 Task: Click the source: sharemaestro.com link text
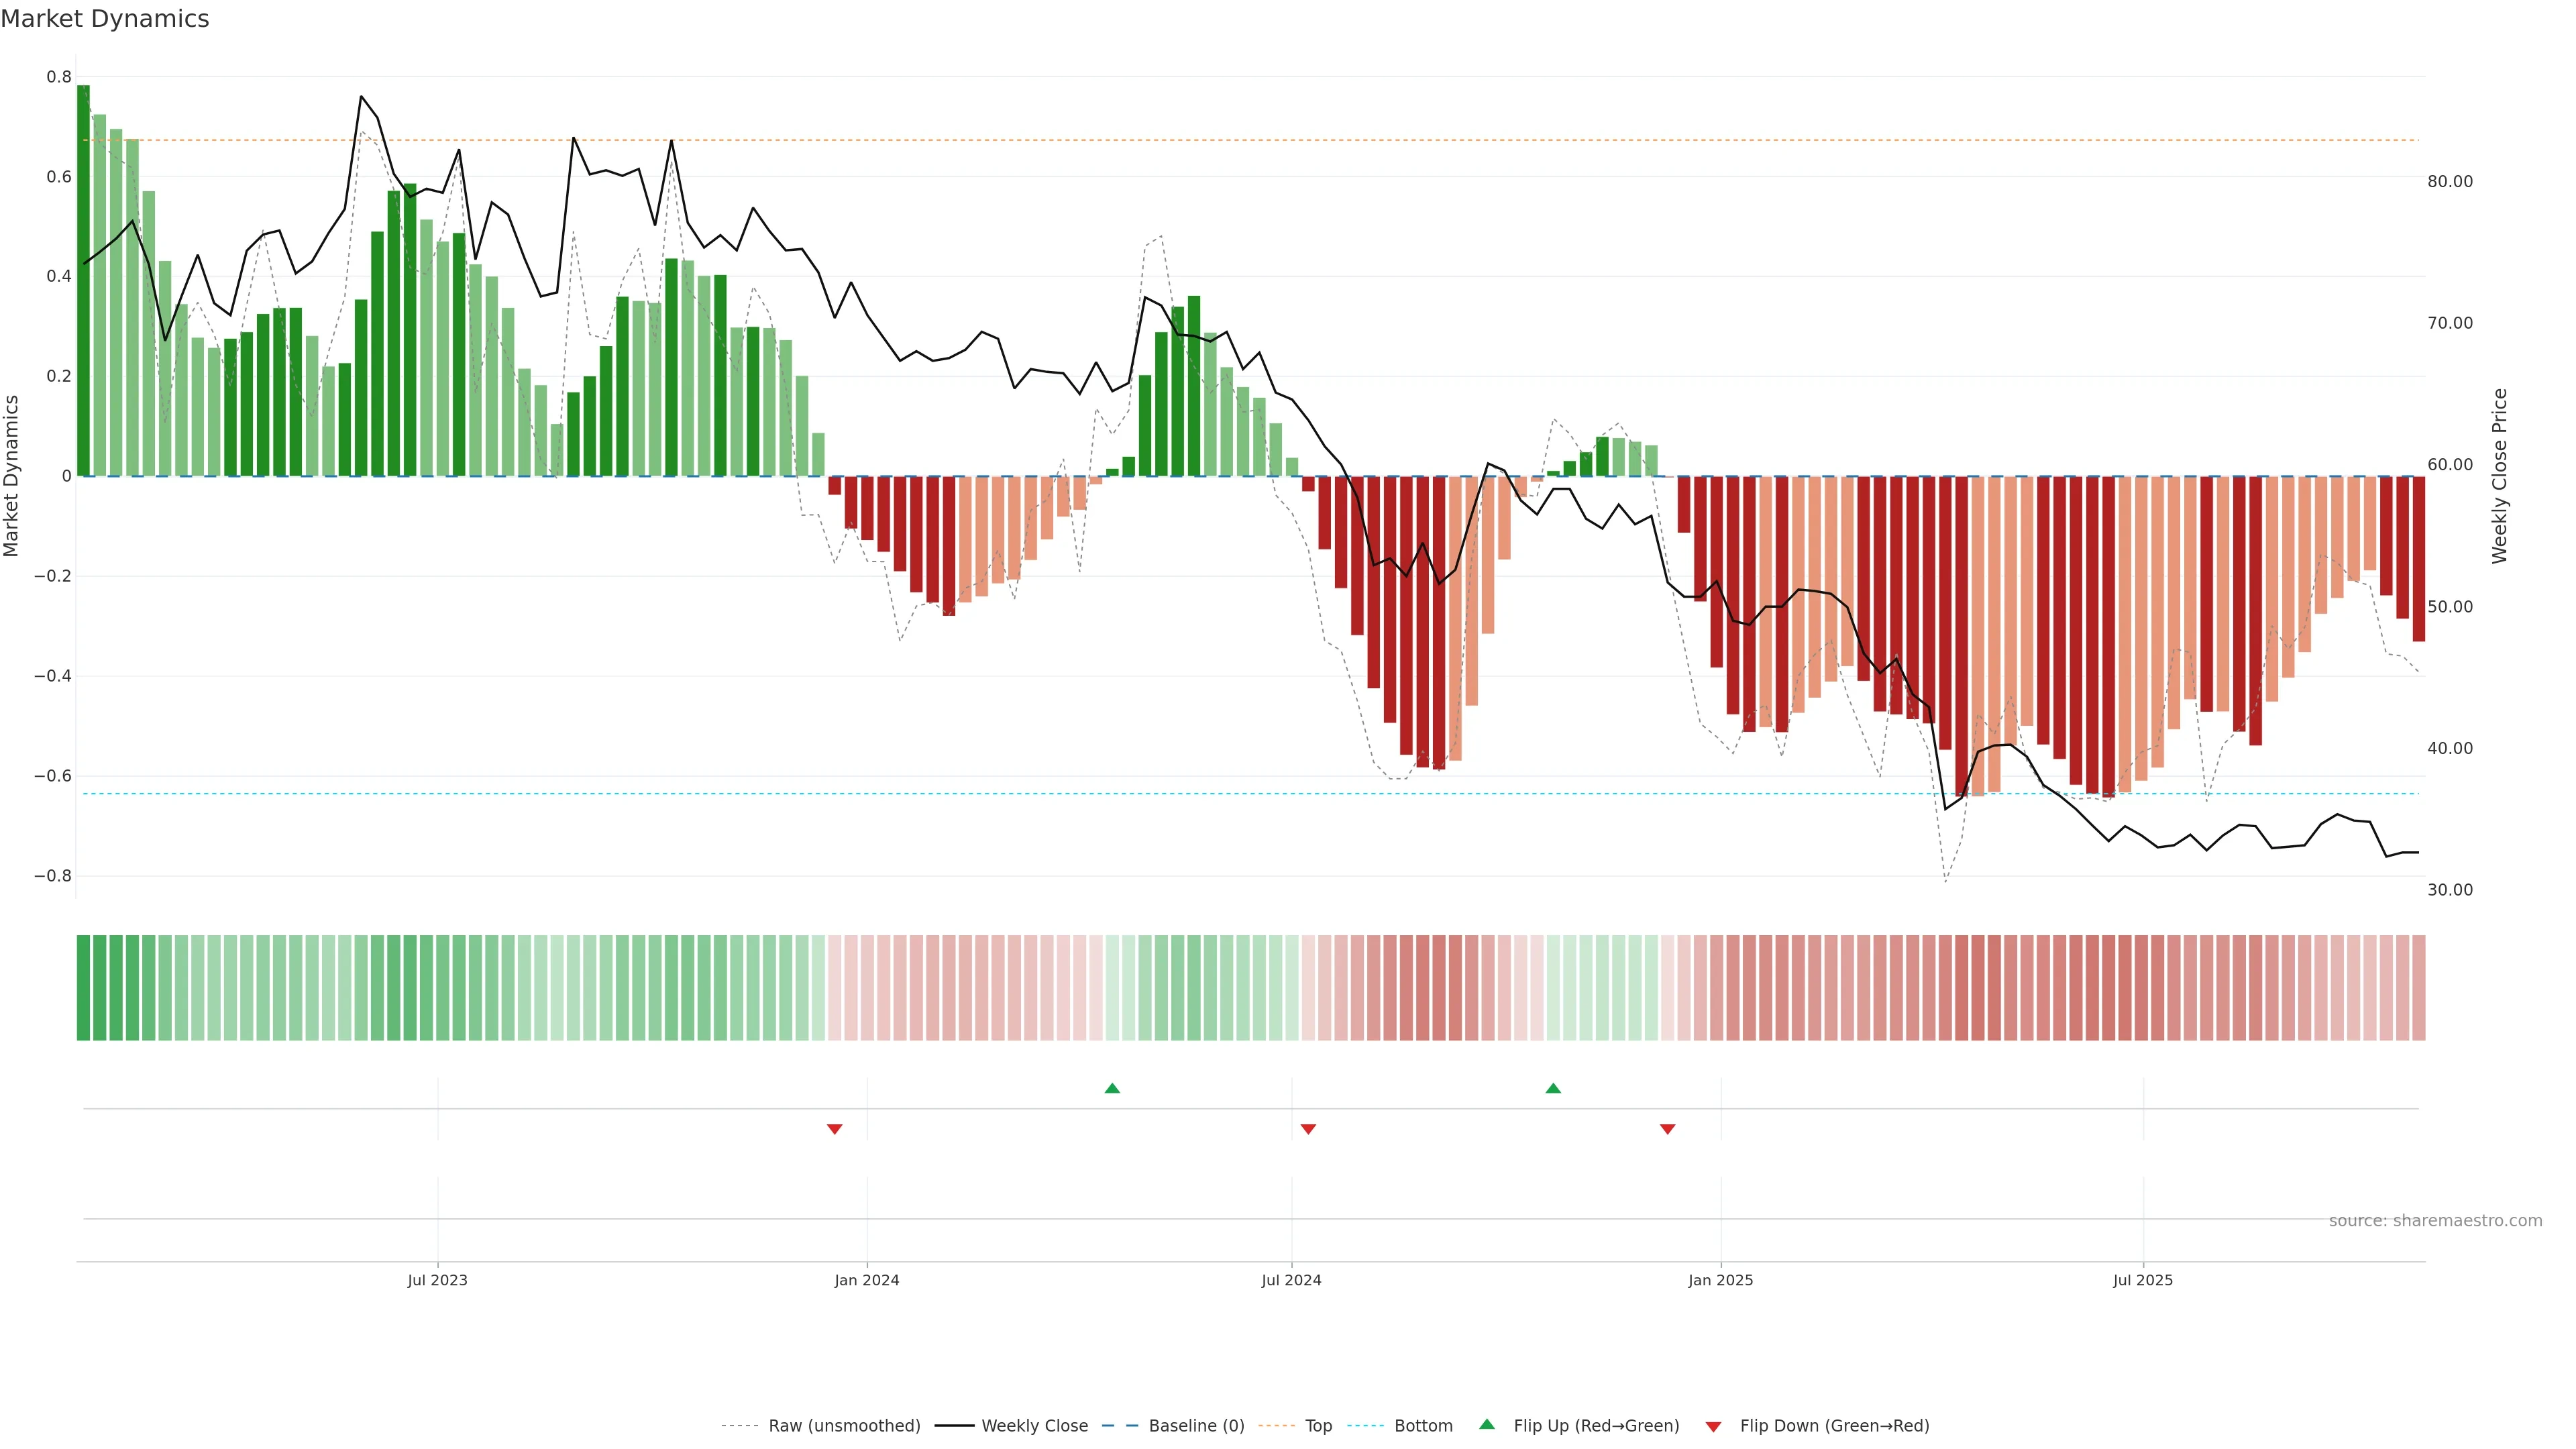tap(2435, 1221)
